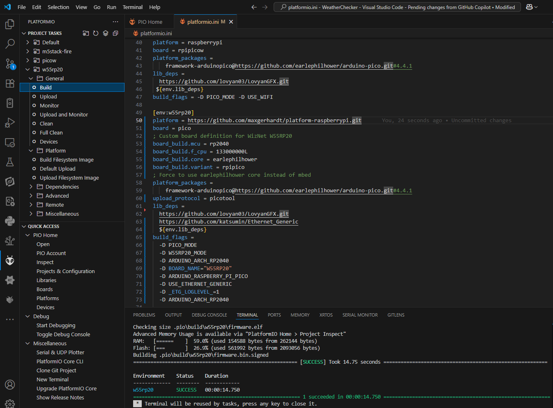The height and width of the screenshot is (408, 553).
Task: Open the GitHub Copilot menu icon
Action: click(x=532, y=7)
